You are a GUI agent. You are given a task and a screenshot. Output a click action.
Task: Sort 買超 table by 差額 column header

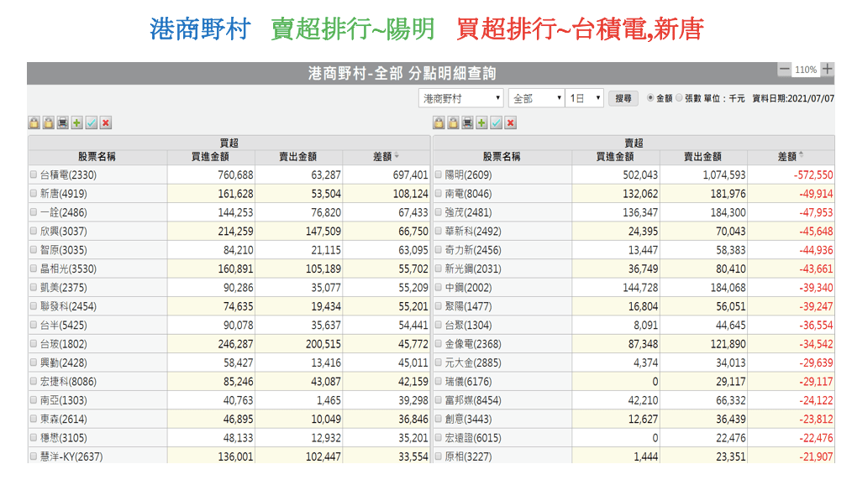point(386,156)
